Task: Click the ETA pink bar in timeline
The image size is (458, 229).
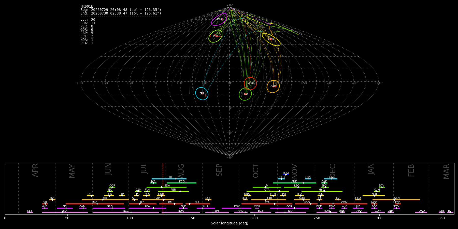Action: [x=65, y=212]
